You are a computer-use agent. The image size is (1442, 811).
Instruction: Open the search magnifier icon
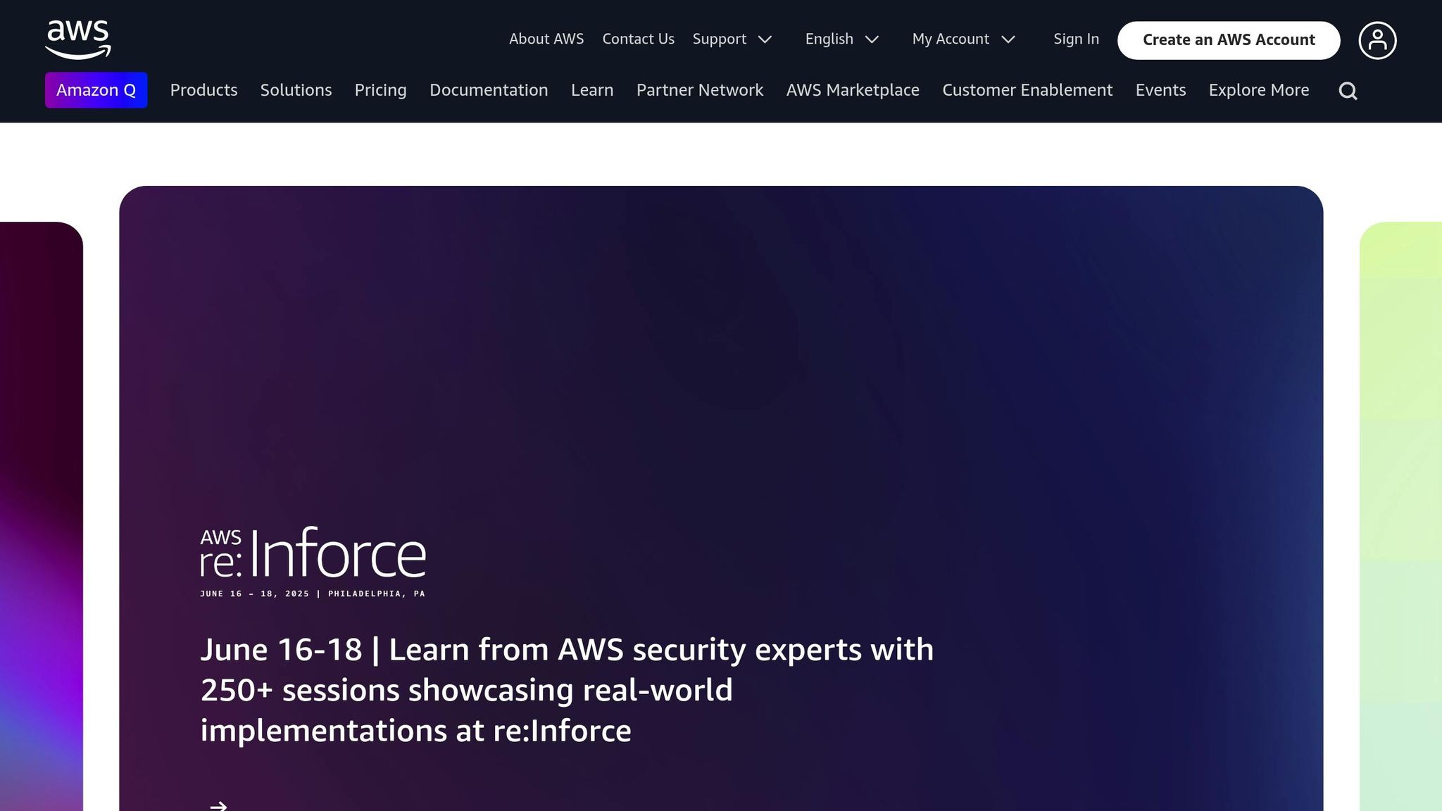click(x=1348, y=91)
